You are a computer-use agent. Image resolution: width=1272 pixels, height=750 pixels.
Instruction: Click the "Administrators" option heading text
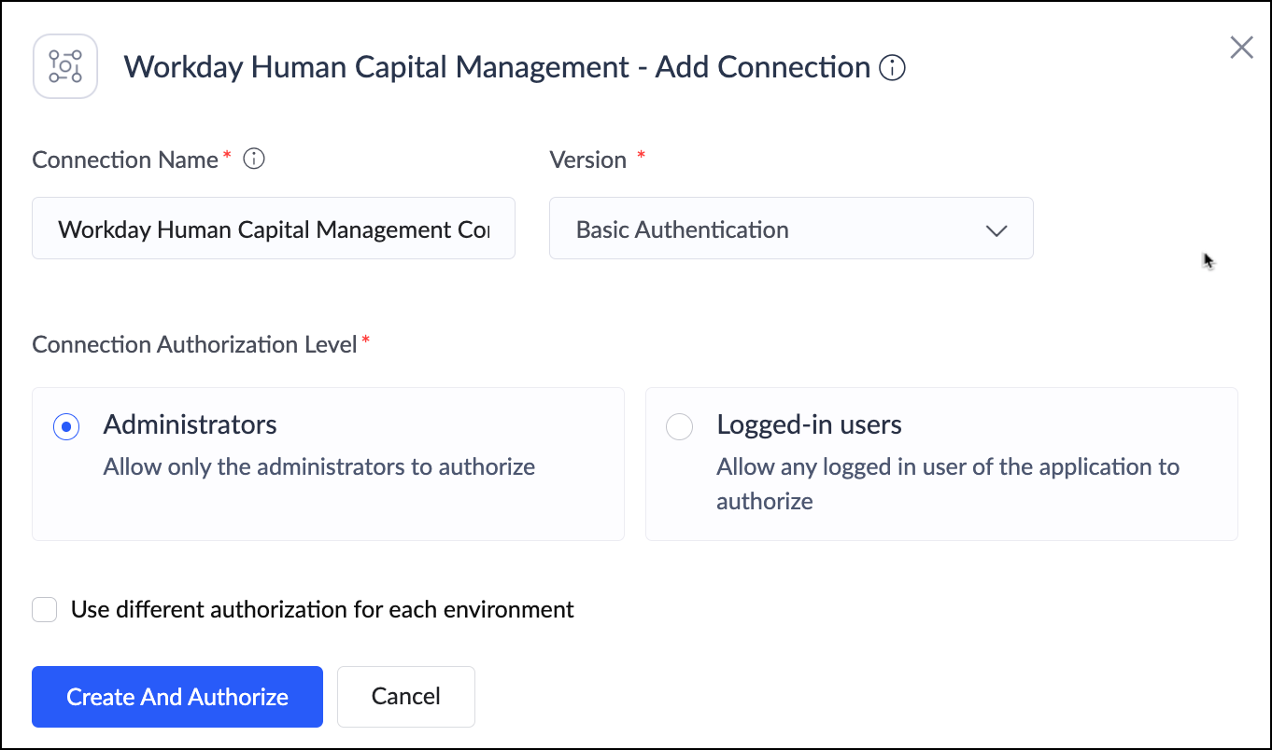pyautogui.click(x=190, y=424)
